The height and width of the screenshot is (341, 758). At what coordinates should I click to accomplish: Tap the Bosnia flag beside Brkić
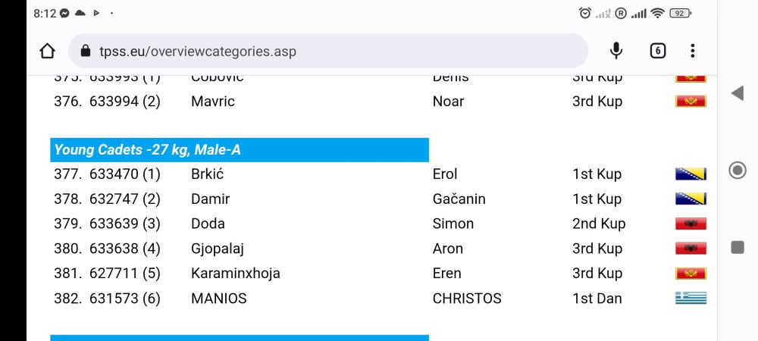click(x=691, y=174)
